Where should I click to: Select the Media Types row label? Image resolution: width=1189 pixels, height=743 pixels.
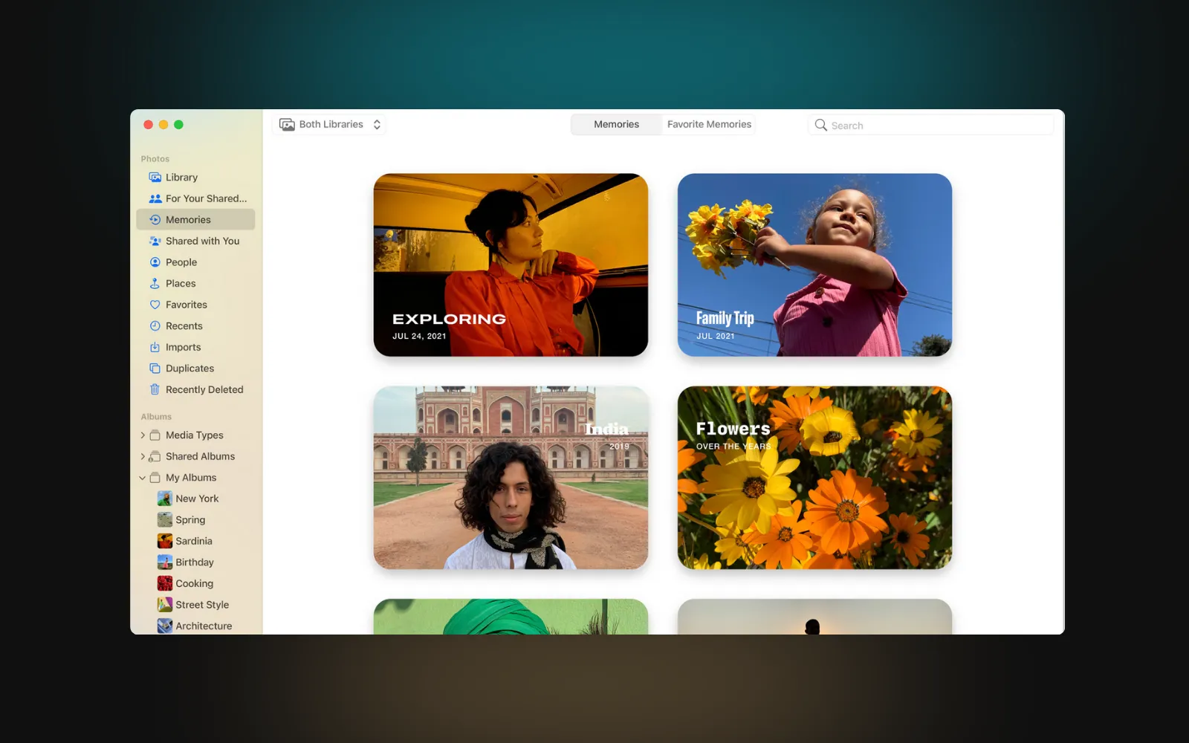[x=194, y=435]
